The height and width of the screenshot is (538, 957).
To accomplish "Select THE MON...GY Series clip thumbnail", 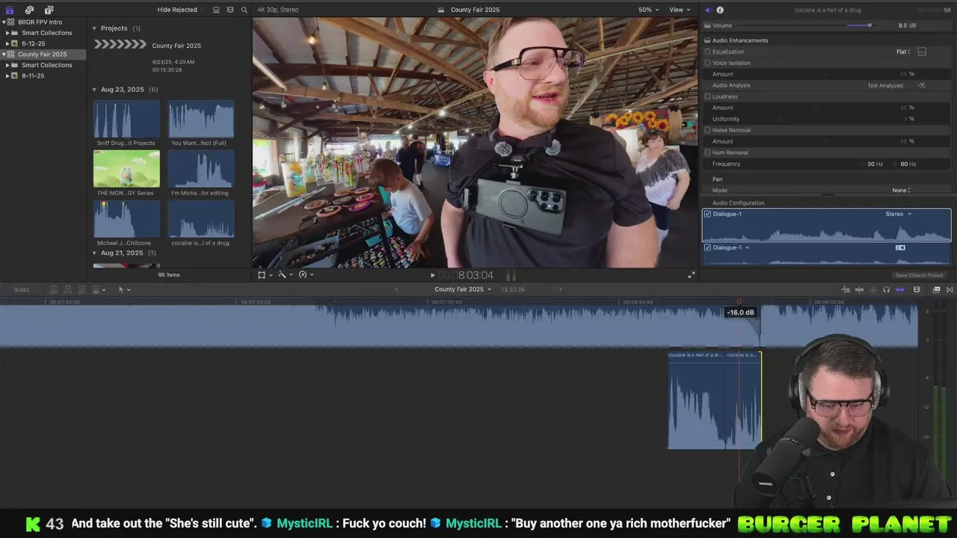I will point(126,169).
